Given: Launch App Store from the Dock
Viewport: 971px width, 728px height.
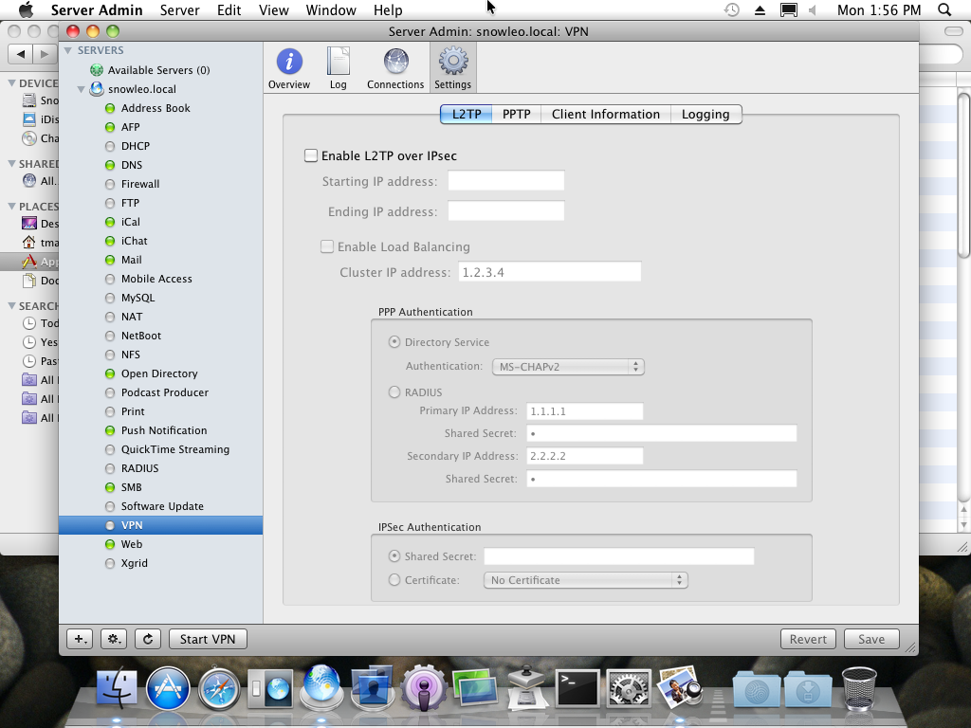Looking at the screenshot, I should click(168, 688).
